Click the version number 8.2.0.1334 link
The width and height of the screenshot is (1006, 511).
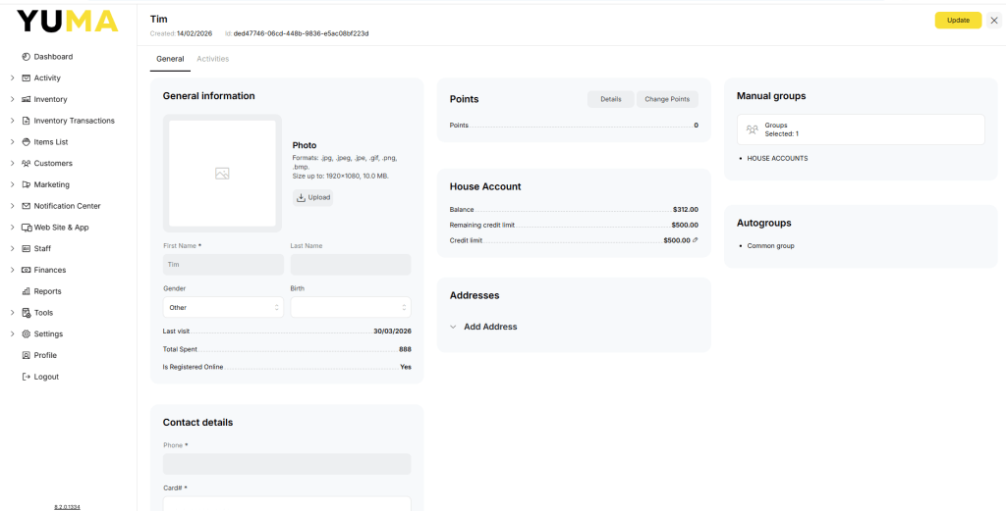pos(68,506)
